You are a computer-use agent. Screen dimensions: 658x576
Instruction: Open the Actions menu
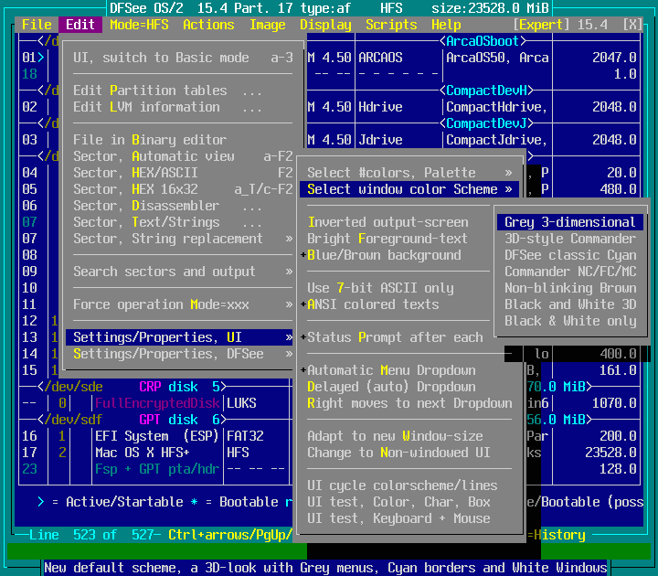pyautogui.click(x=208, y=25)
